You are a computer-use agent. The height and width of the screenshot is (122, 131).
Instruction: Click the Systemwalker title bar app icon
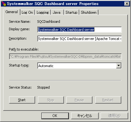click(4, 3)
